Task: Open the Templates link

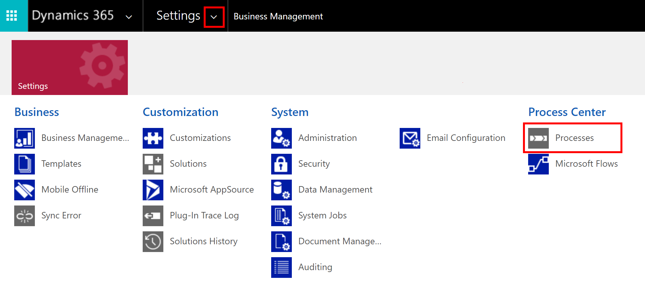Action: pyautogui.click(x=61, y=164)
